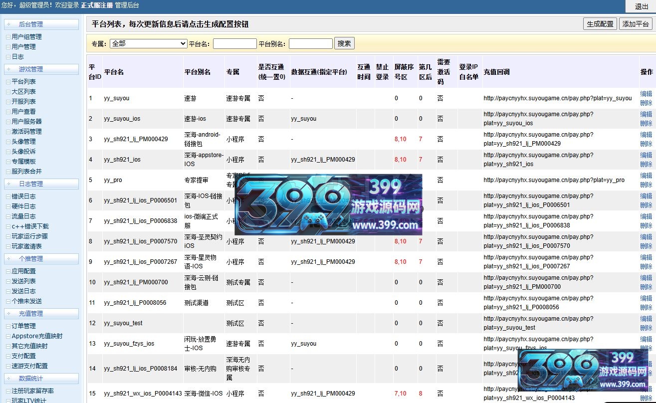
Task: Open 用户查看 in the sidebar
Action: click(x=24, y=112)
